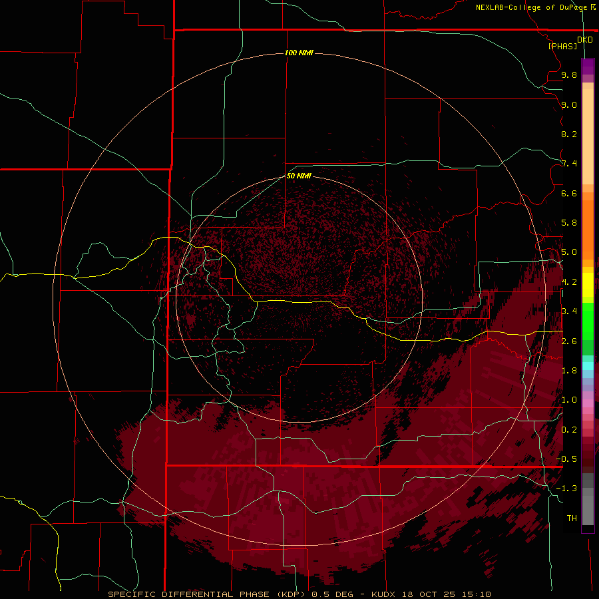Click the bright green segment of the color bar
Viewport: 599px width, 599px height.
[x=588, y=321]
